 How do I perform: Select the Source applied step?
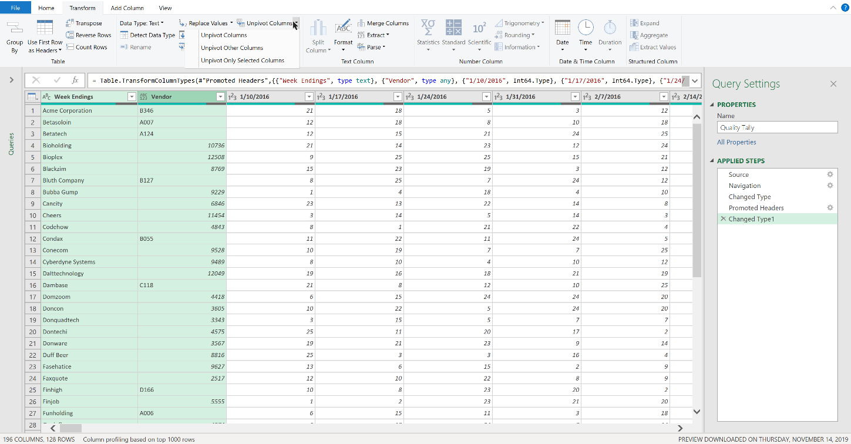pos(738,174)
